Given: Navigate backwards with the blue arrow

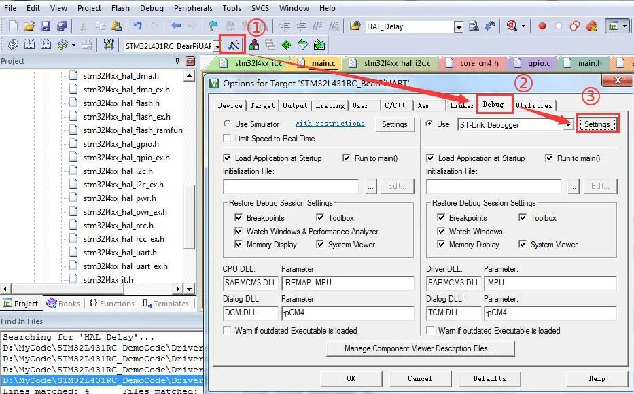Looking at the screenshot, I should (175, 26).
